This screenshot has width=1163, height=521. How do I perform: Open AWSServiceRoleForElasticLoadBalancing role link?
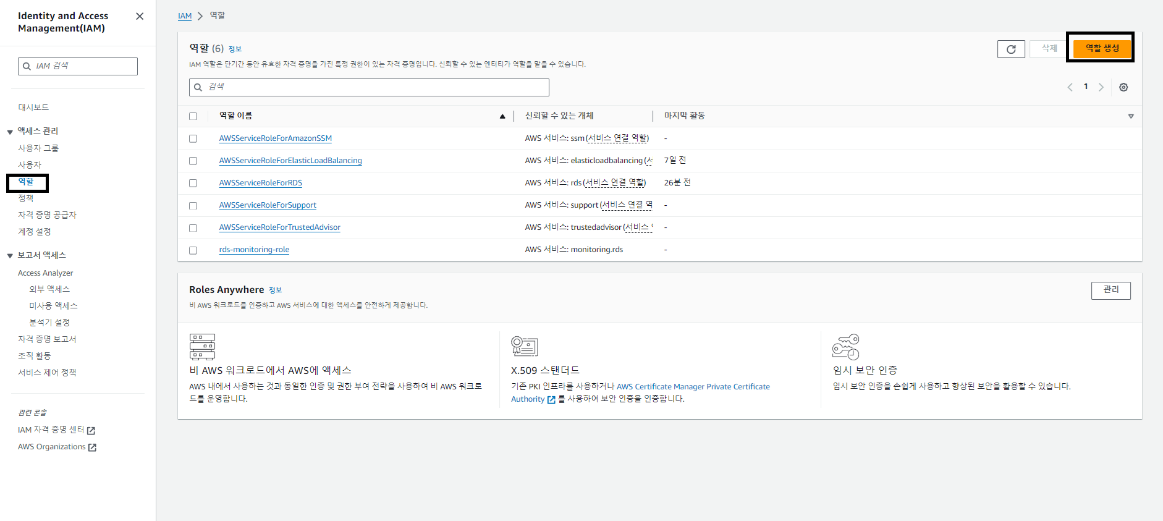[290, 161]
